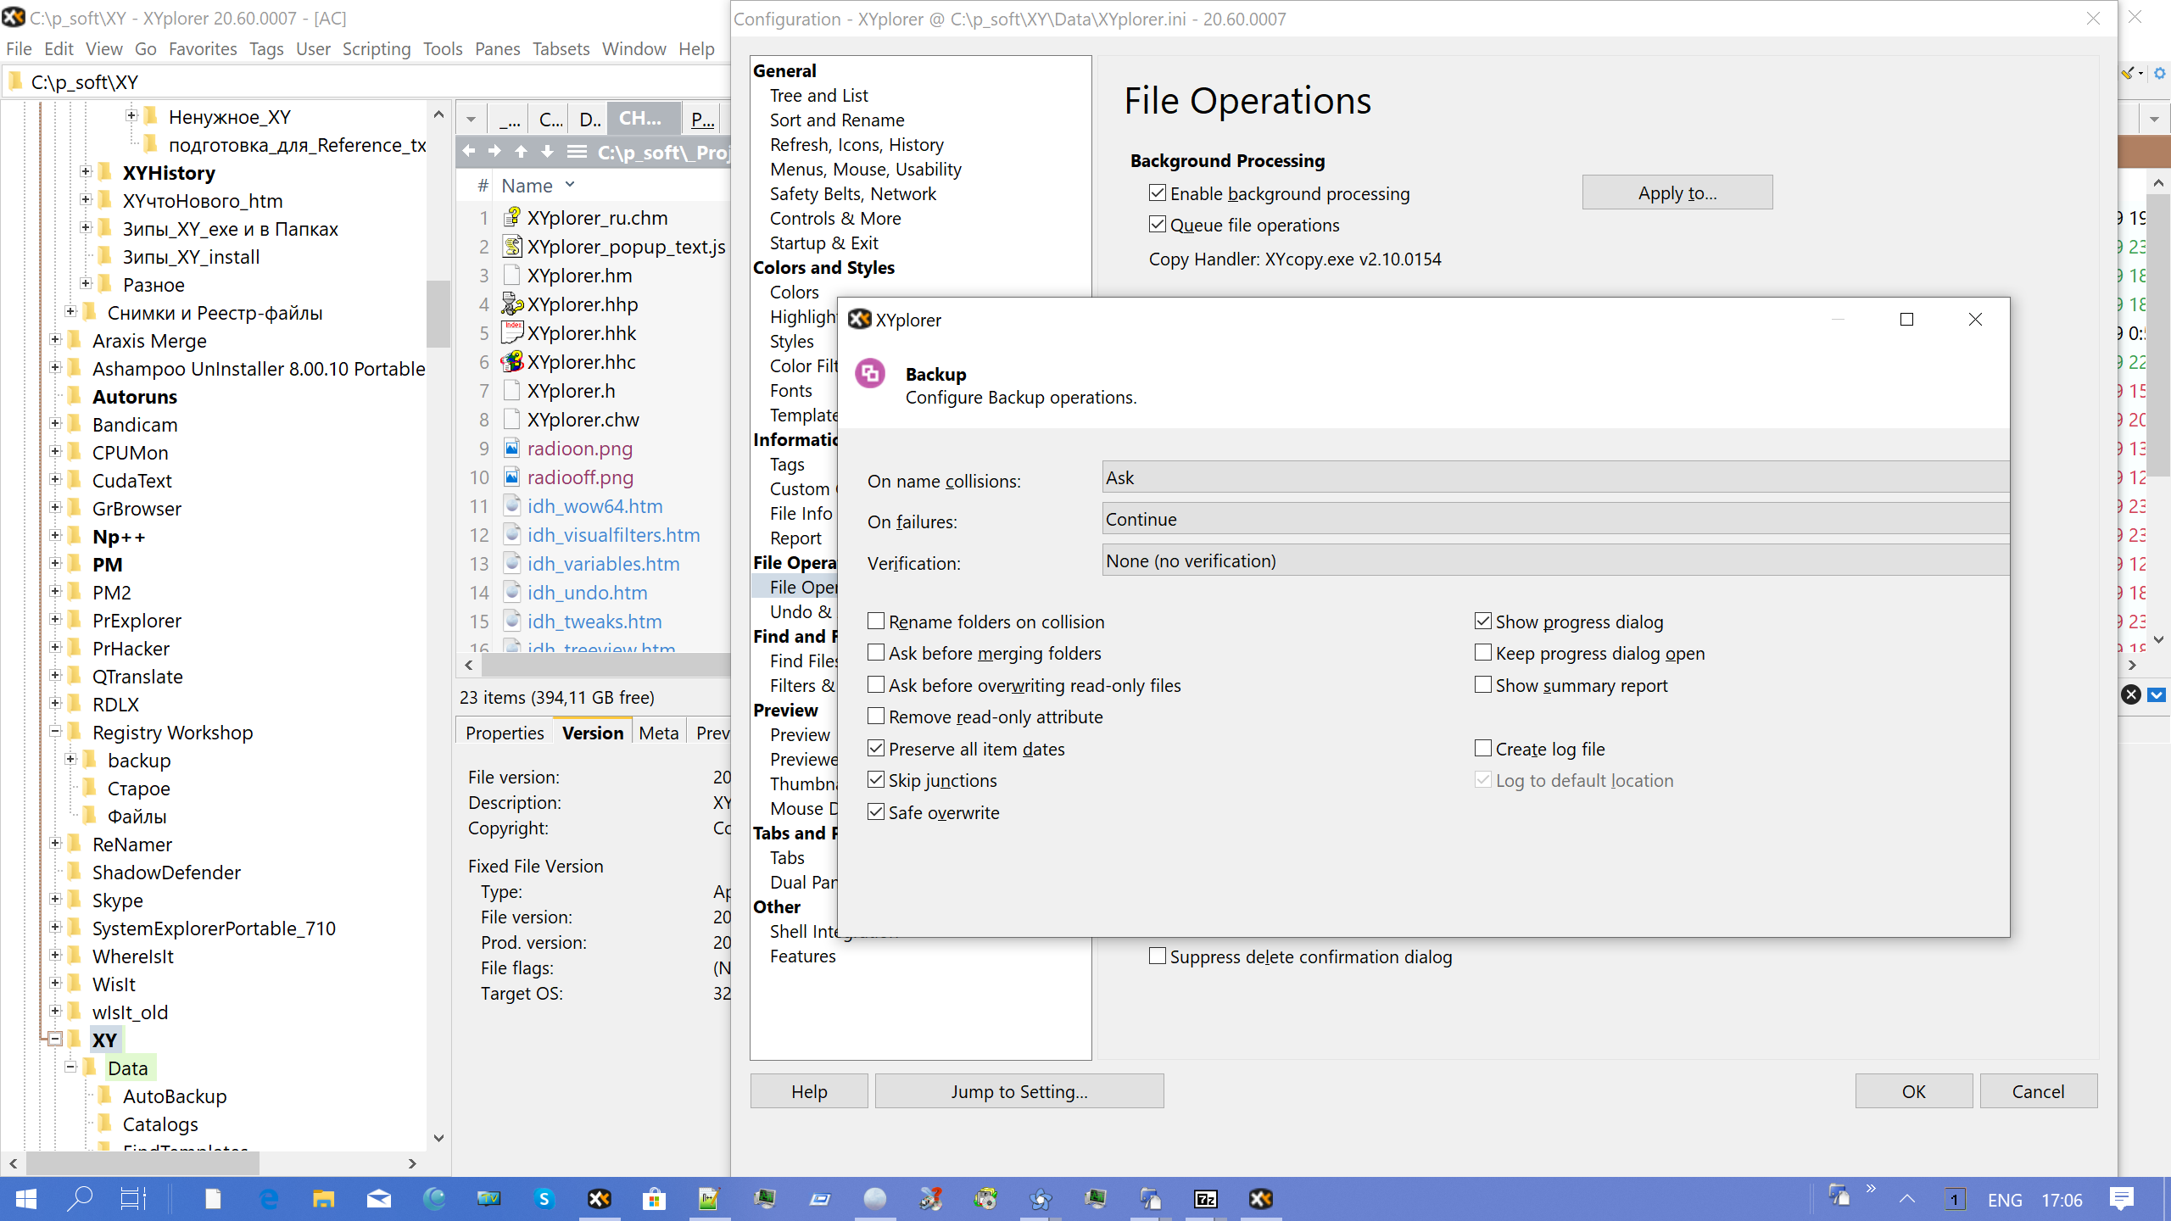Open Windows Start menu
Image resolution: width=2171 pixels, height=1221 pixels.
coord(26,1199)
